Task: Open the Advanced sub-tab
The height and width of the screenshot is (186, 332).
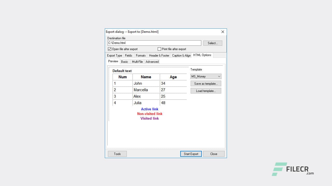Action: (152, 61)
